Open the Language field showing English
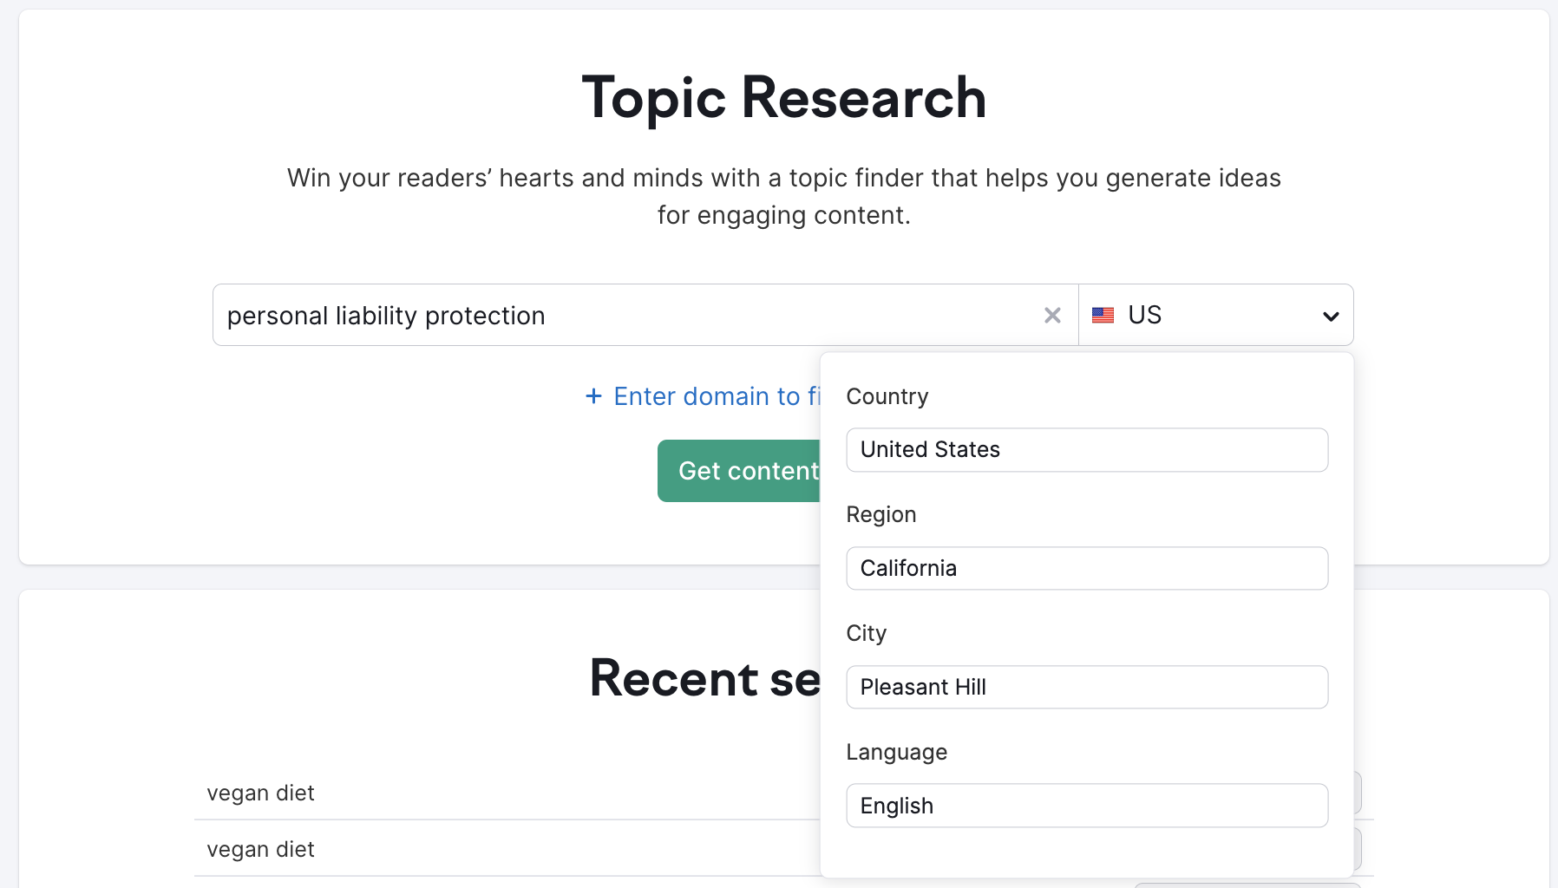 [1086, 805]
